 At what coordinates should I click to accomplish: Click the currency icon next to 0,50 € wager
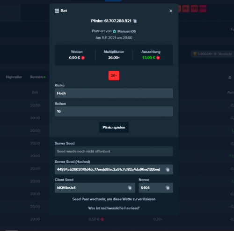click(x=83, y=58)
